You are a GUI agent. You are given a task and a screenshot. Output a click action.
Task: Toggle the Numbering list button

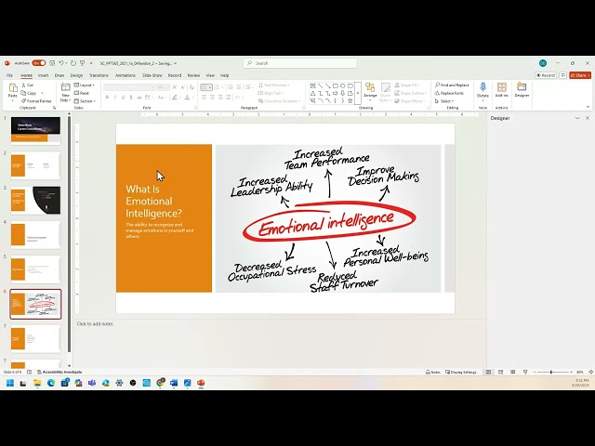(x=217, y=87)
